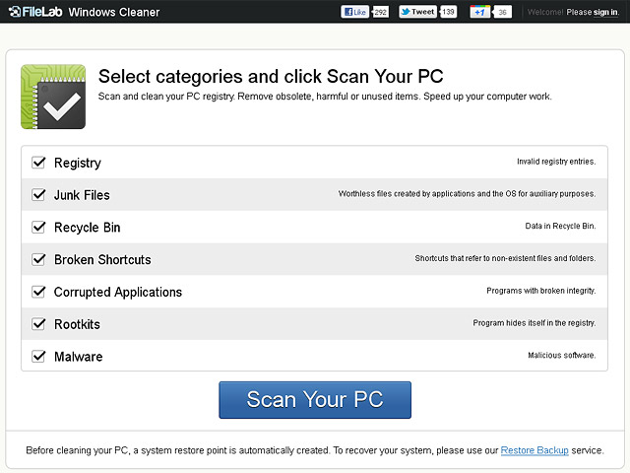Toggle the Corrupted Applications checkbox
Viewport: 630px width, 473px height.
(x=38, y=292)
